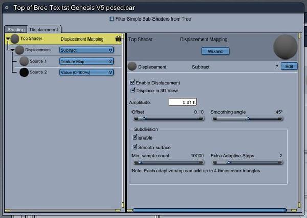Click the Displacement sphere icon beside Subtract label

click(x=132, y=66)
